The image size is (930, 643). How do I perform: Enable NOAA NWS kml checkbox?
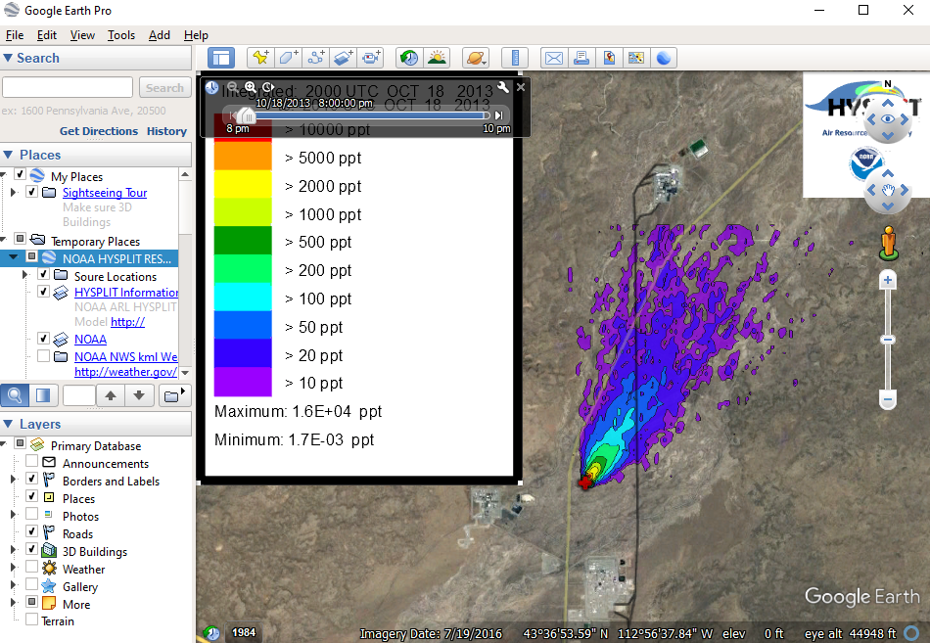tap(43, 356)
